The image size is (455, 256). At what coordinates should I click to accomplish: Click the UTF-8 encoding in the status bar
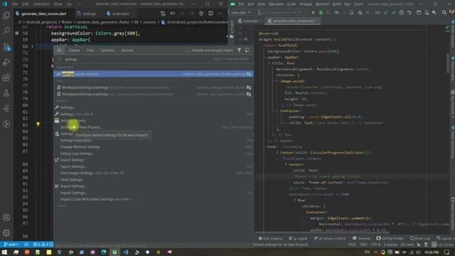(375, 245)
